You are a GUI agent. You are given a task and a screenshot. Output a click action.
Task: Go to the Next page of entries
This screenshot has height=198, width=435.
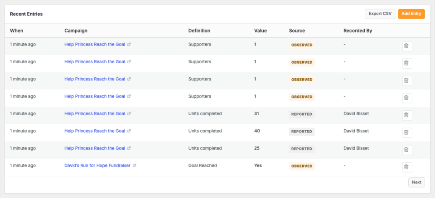(x=416, y=182)
